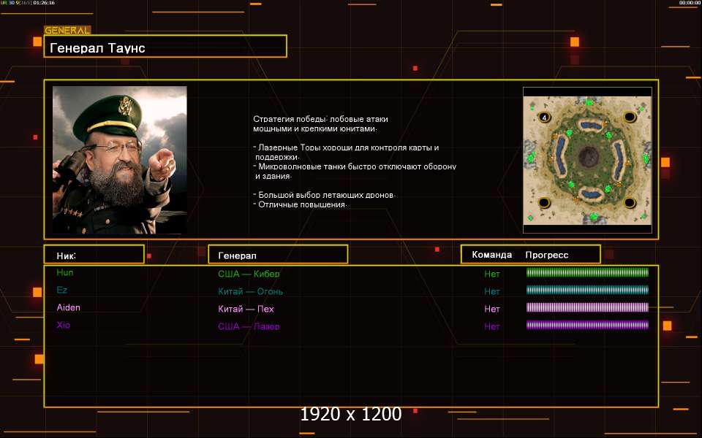Click the 01:26:16 clock at top left

(x=44, y=3)
